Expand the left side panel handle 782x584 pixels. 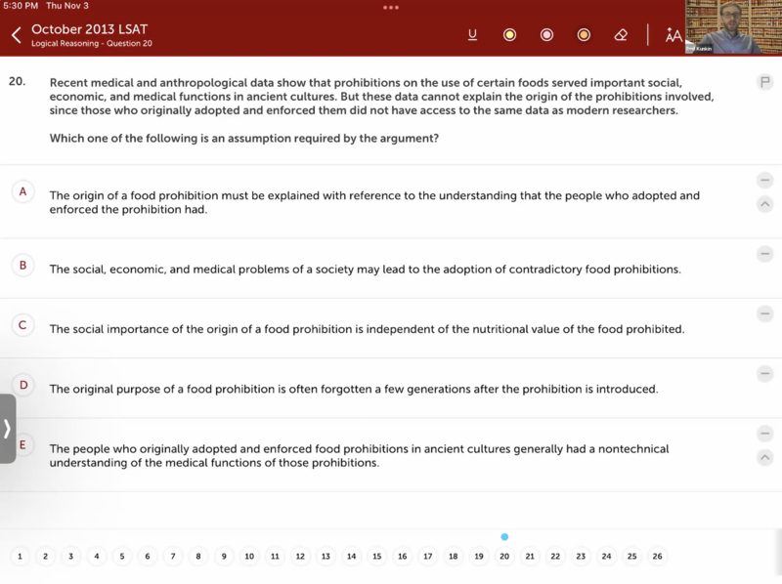pos(8,429)
